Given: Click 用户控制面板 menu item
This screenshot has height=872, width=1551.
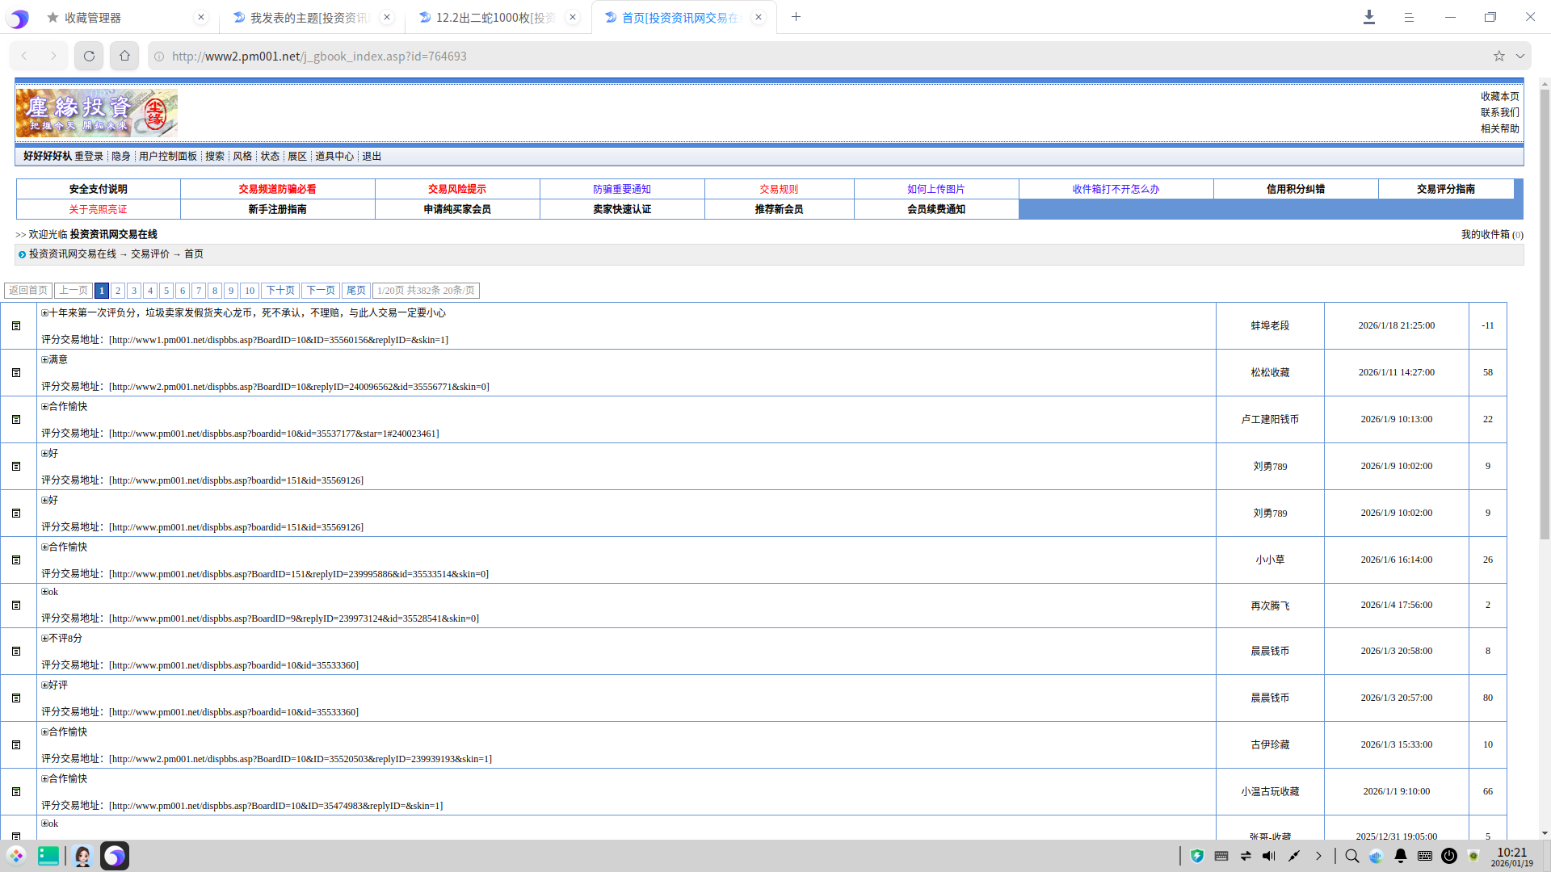Looking at the screenshot, I should [x=167, y=157].
